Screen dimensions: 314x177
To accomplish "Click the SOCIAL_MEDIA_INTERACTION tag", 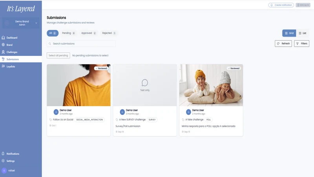I will point(89,120).
